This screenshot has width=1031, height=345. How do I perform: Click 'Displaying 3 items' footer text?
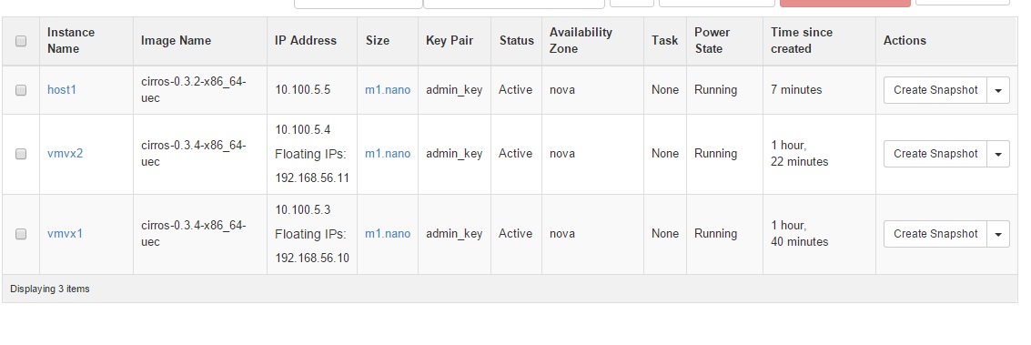50,289
